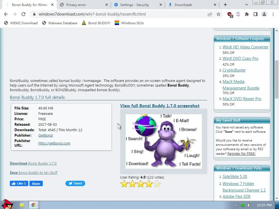Open the Bonzi BUDDY! bookmark
Screen dimensions: 279x209
tap(96, 23)
